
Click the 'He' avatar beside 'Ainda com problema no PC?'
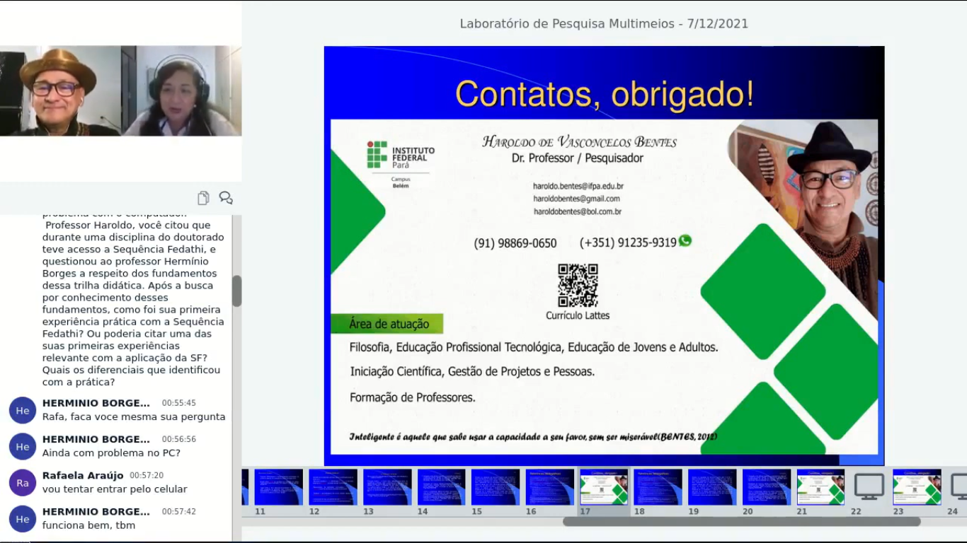coord(23,446)
